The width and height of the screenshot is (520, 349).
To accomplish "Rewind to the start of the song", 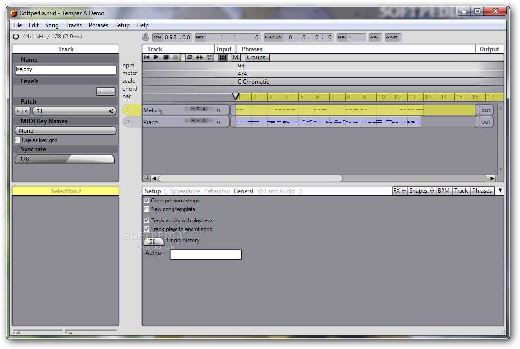I will click(147, 57).
